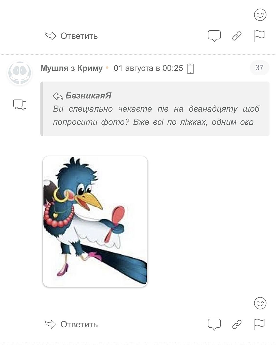Open Мушля з Криму user avatar
The width and height of the screenshot is (276, 347).
[20, 73]
